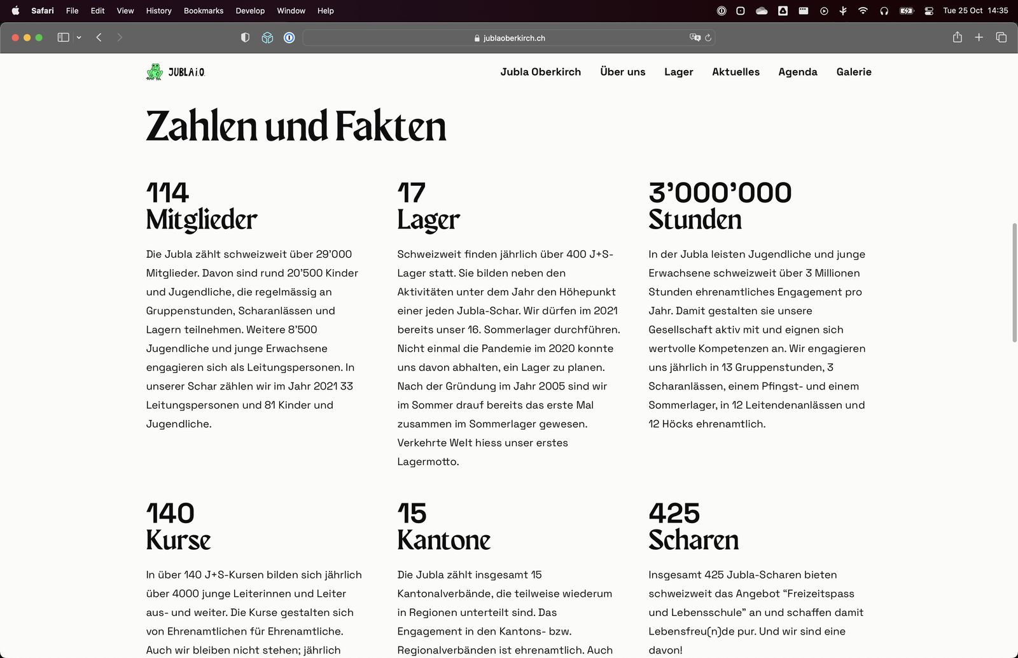1018x658 pixels.
Task: Open the Window menu
Action: [x=291, y=10]
